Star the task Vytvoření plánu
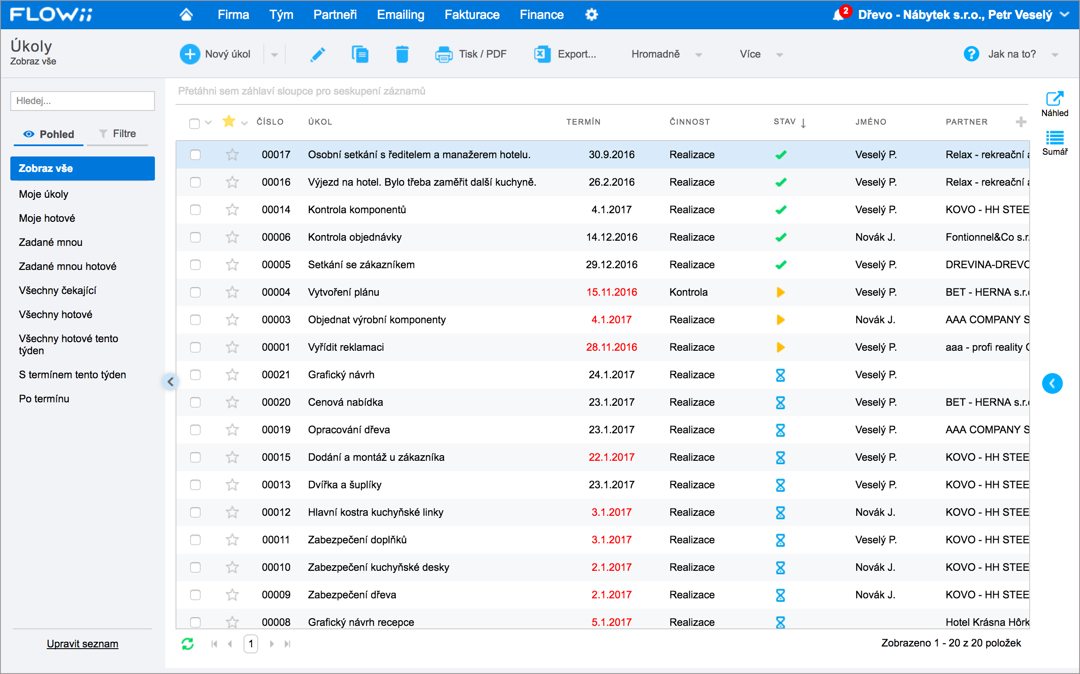This screenshot has width=1080, height=674. point(232,292)
